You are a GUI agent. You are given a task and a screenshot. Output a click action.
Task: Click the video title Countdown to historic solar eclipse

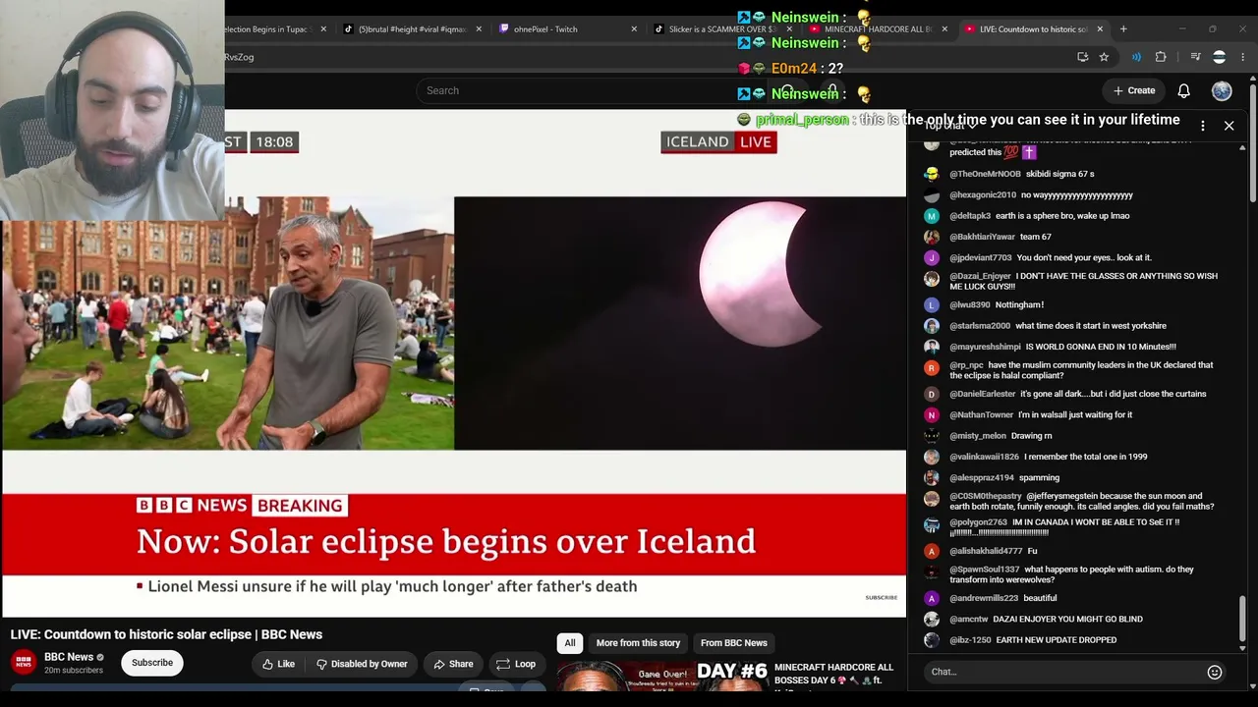(166, 634)
